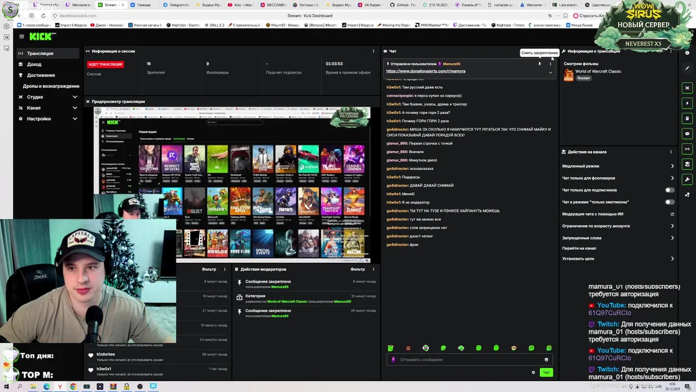Click the h3w0x1 follower entry
696x392 pixels.
click(157, 371)
